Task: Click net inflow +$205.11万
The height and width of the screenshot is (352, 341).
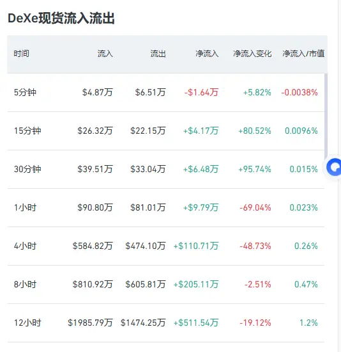Action: click(x=196, y=284)
